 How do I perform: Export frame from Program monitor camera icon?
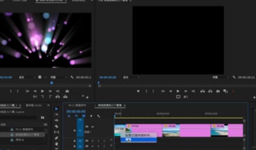click(x=218, y=91)
